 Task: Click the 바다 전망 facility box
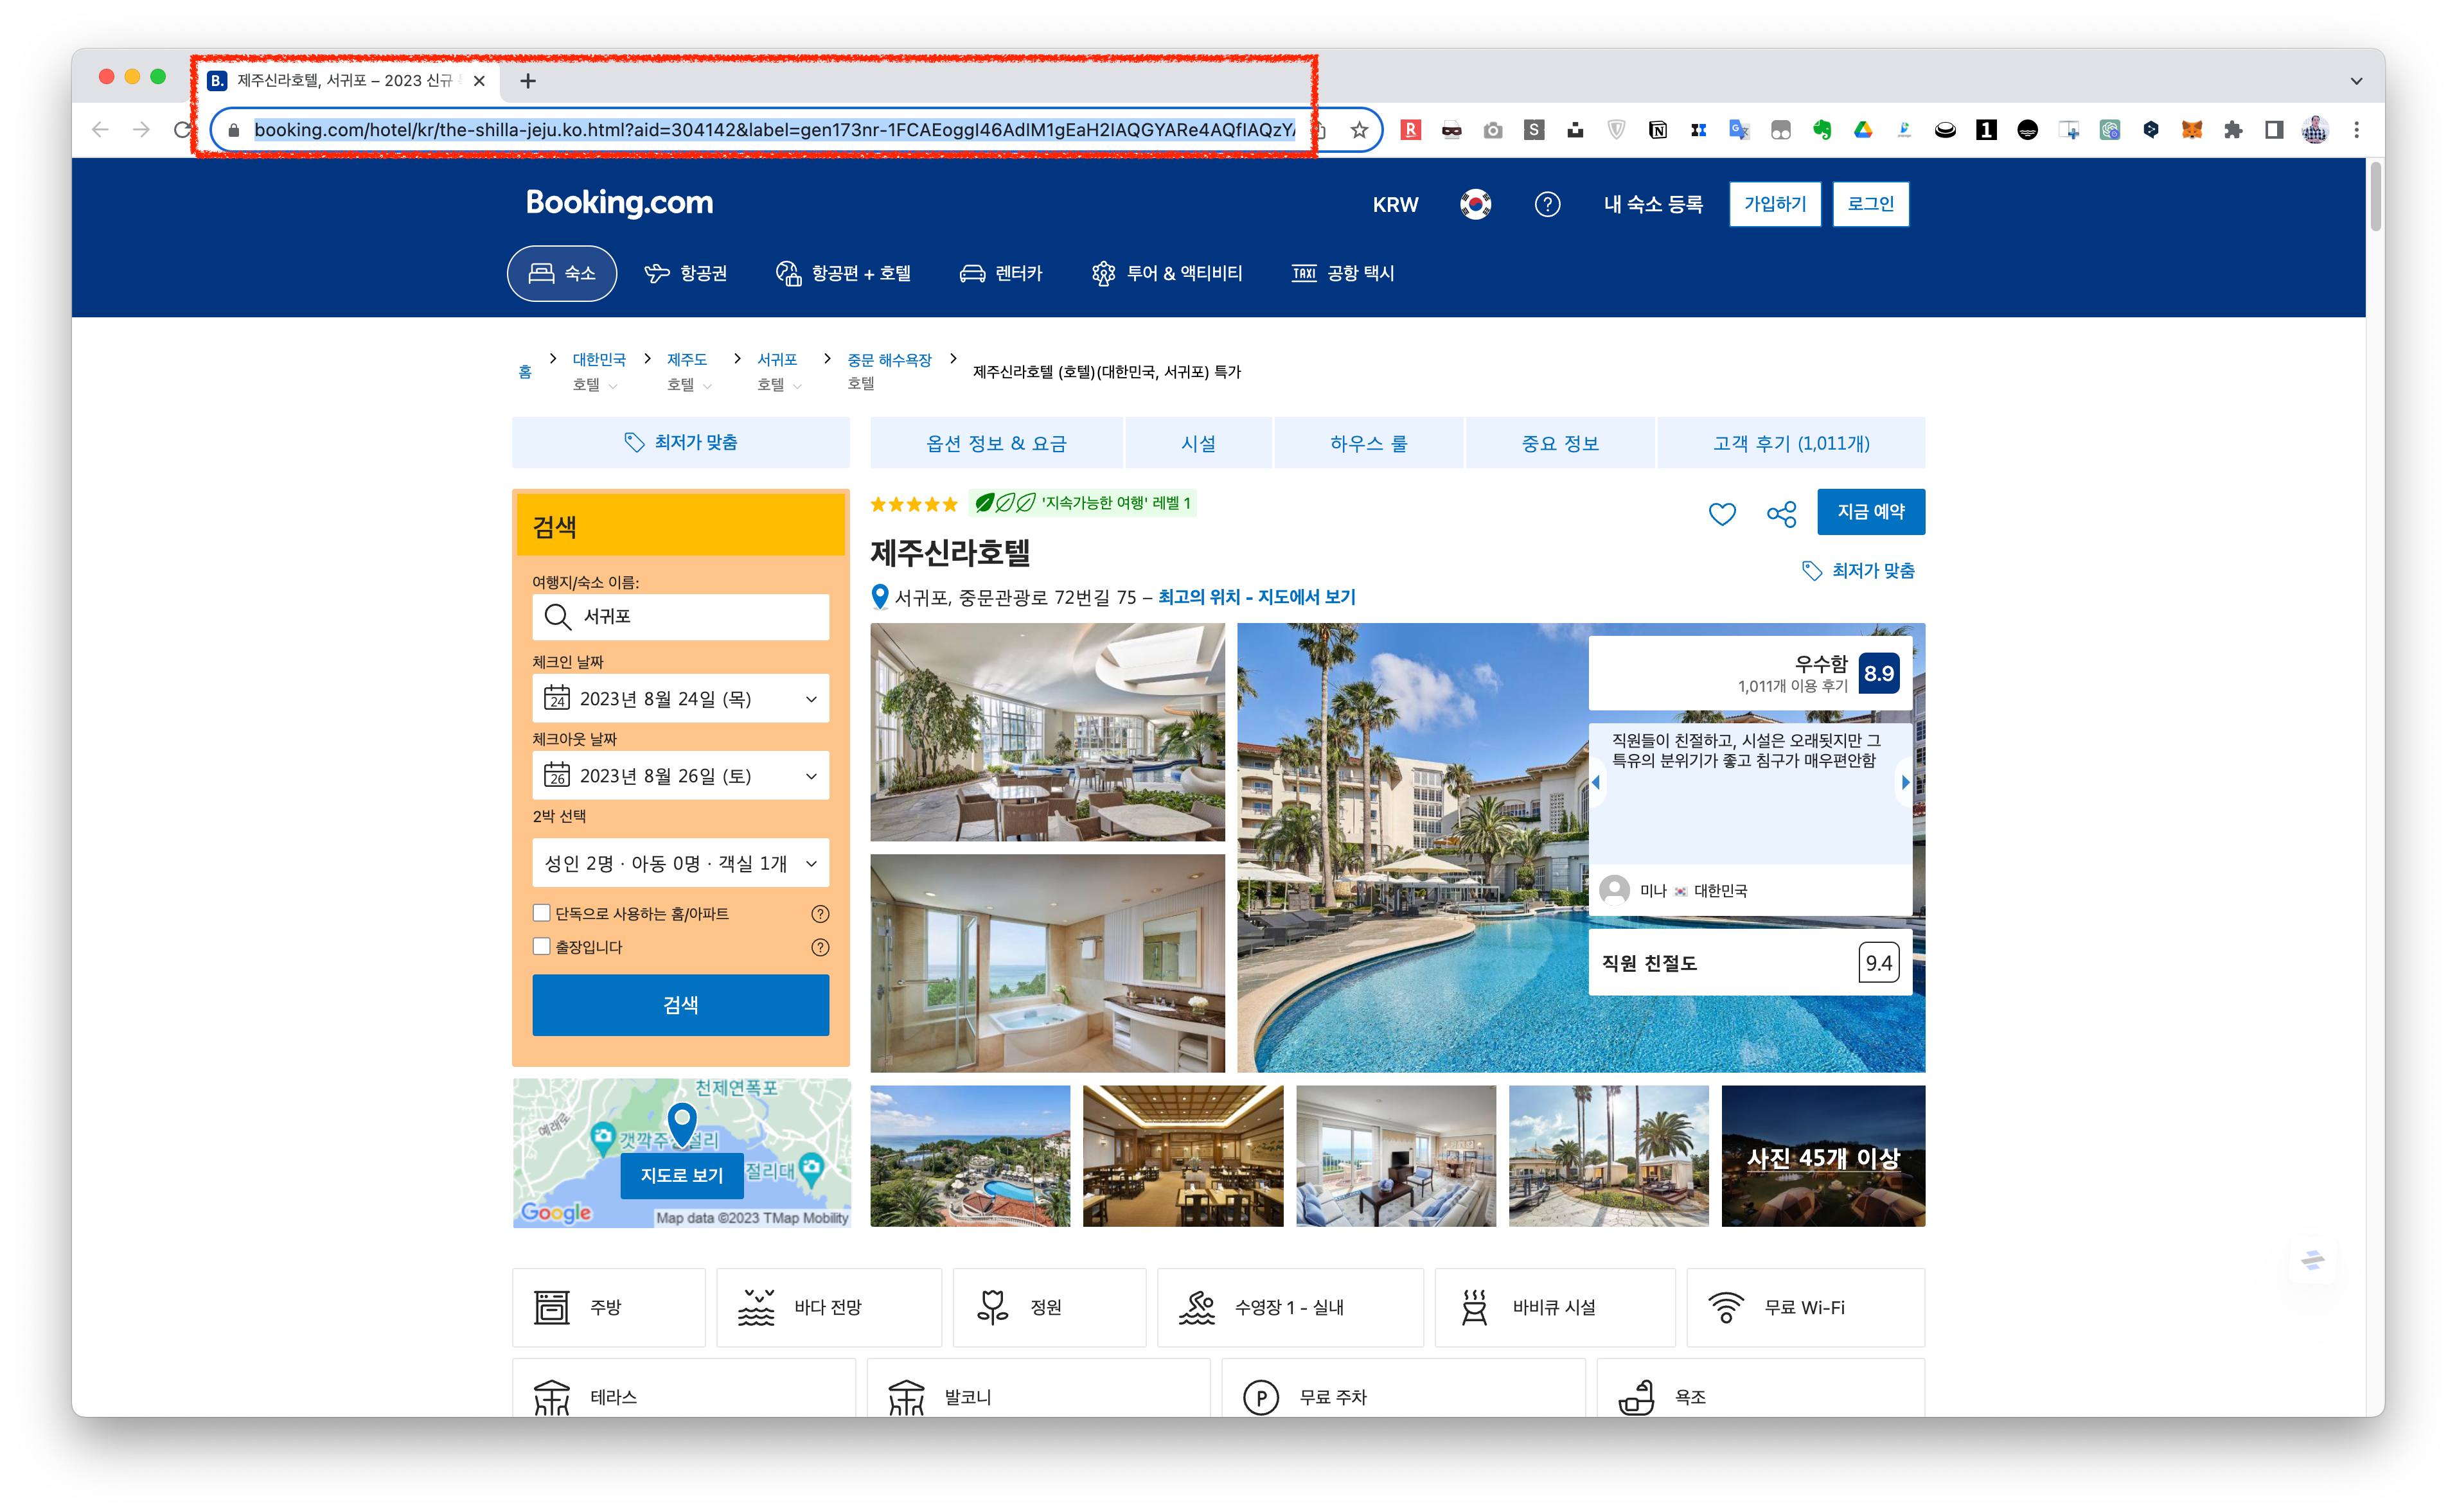click(x=829, y=1308)
